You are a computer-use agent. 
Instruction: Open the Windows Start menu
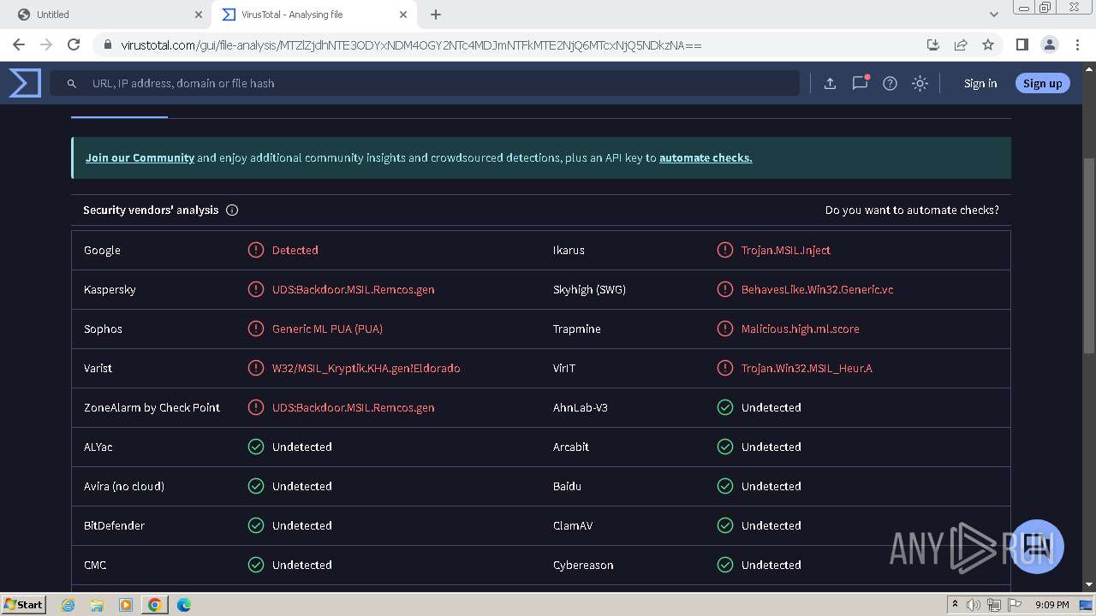23,604
